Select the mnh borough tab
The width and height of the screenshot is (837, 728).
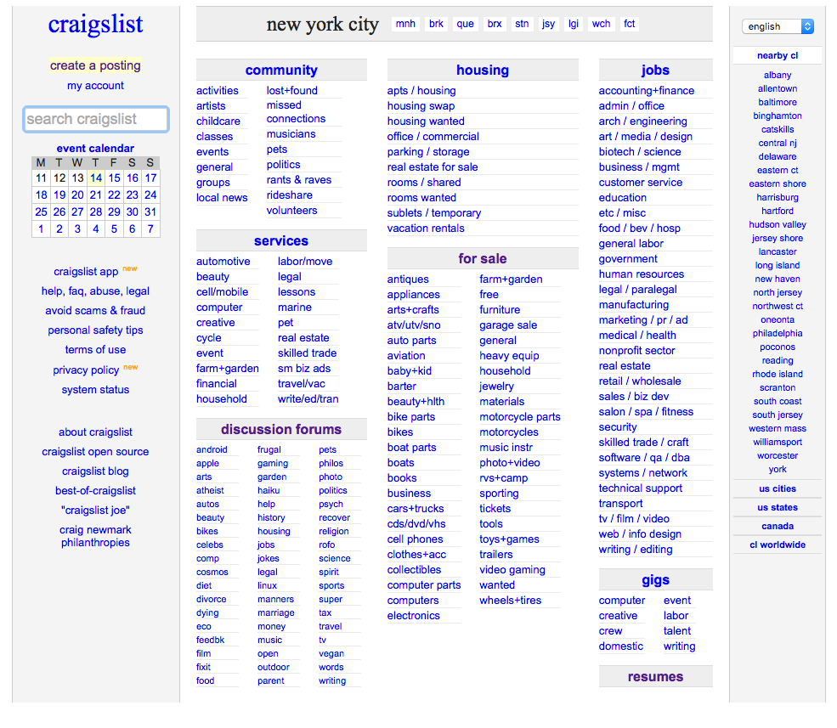pyautogui.click(x=405, y=24)
